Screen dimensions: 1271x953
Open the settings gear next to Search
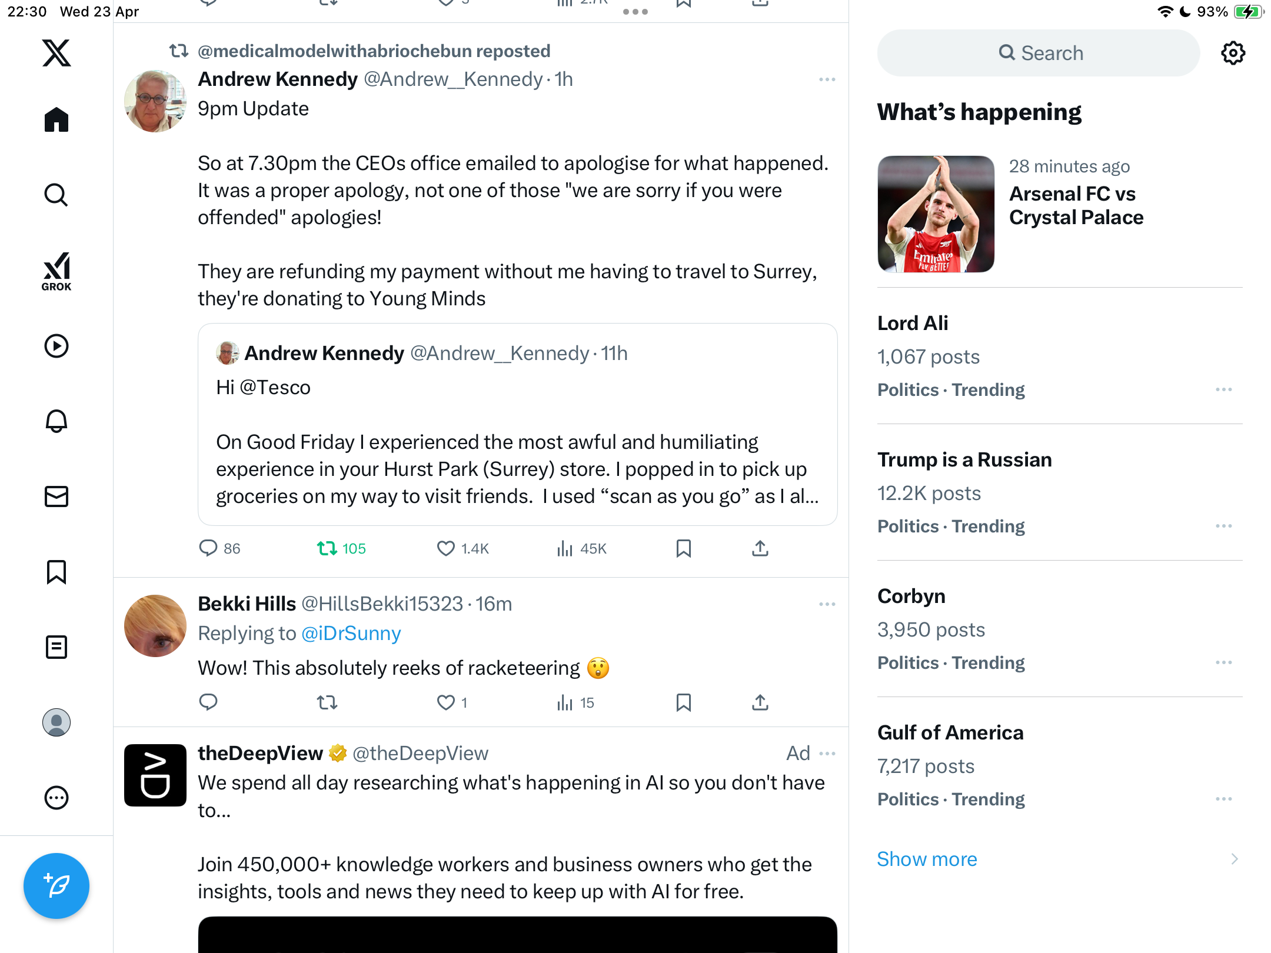pyautogui.click(x=1233, y=53)
